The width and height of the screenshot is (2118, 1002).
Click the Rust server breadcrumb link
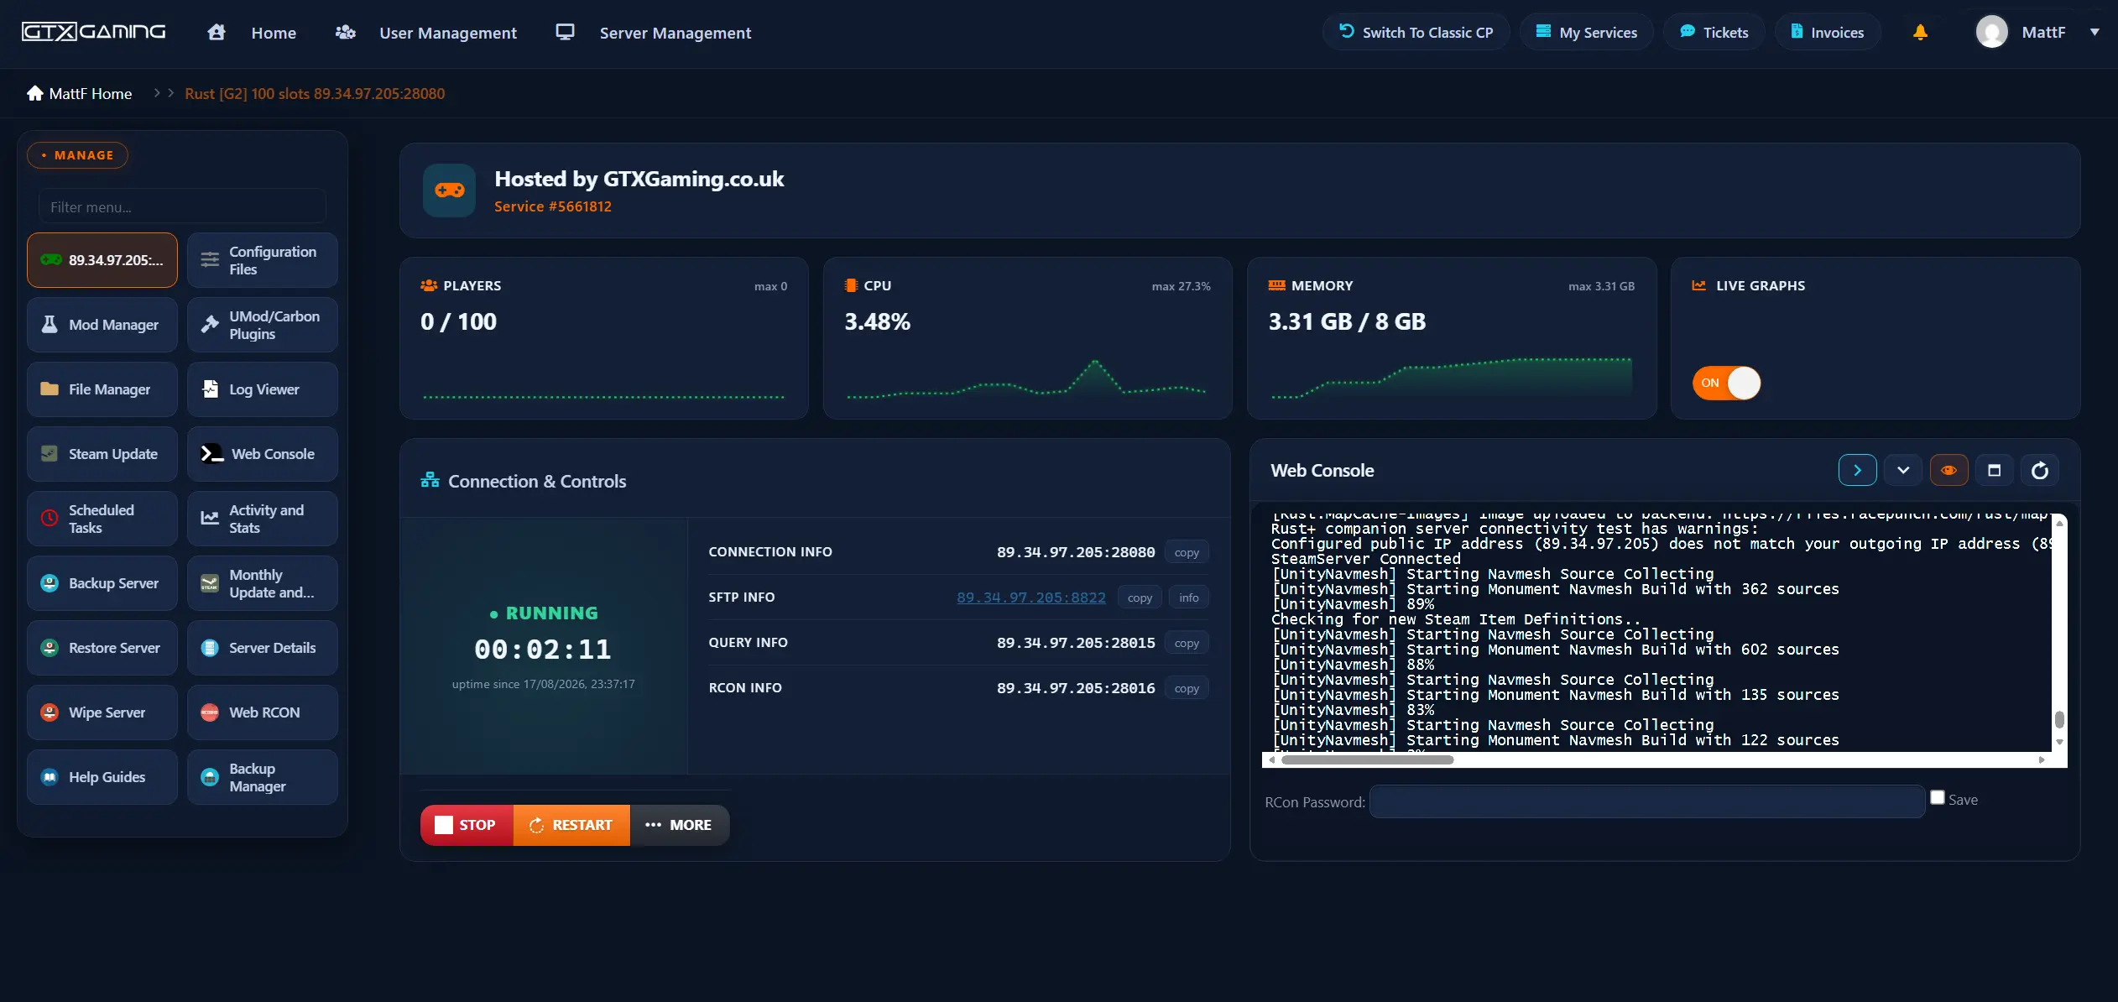coord(315,93)
